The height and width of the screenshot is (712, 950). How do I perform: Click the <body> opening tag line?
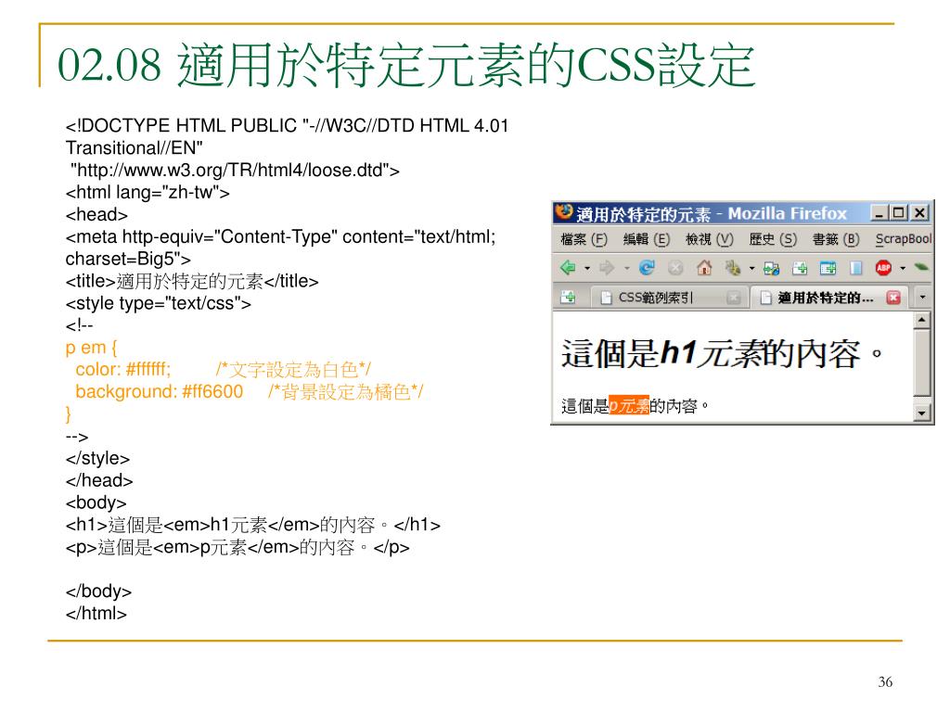tap(96, 502)
